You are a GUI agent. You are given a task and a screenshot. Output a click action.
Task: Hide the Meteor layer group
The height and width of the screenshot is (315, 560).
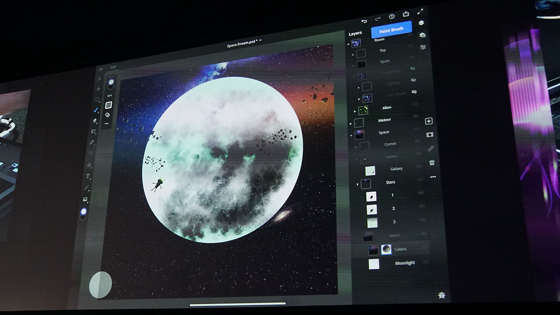(415, 117)
